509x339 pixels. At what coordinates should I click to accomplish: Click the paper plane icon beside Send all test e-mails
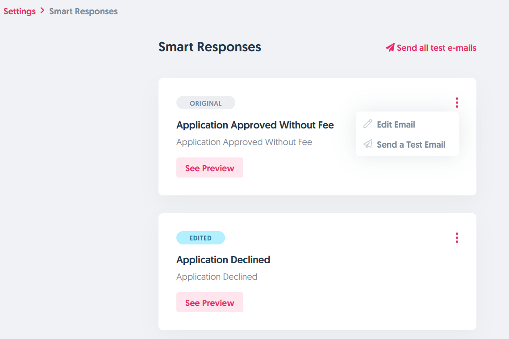click(390, 48)
